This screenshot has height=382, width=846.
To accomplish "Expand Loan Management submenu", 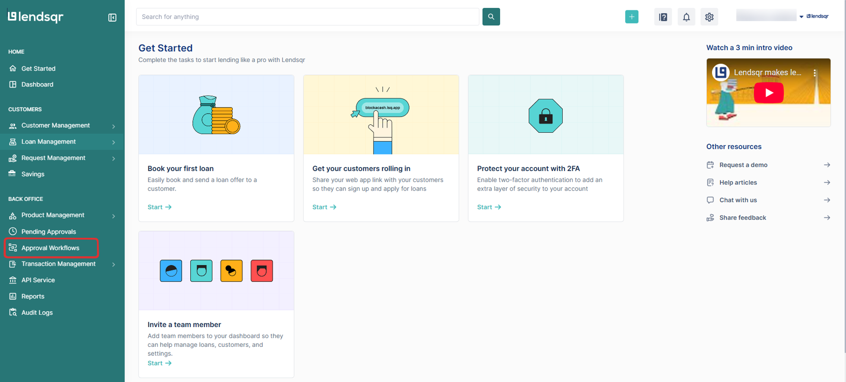I will pos(113,142).
